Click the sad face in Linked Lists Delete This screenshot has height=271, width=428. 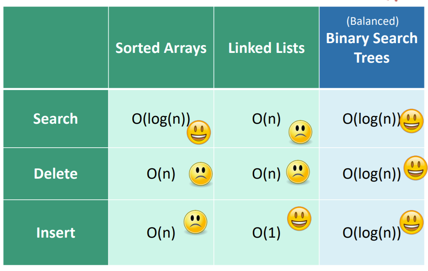pos(298,172)
